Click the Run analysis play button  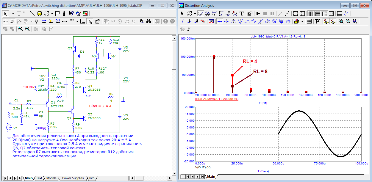(x=258, y=13)
